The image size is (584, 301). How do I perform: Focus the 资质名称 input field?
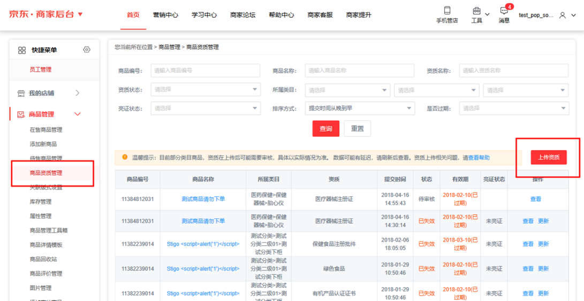pos(514,70)
